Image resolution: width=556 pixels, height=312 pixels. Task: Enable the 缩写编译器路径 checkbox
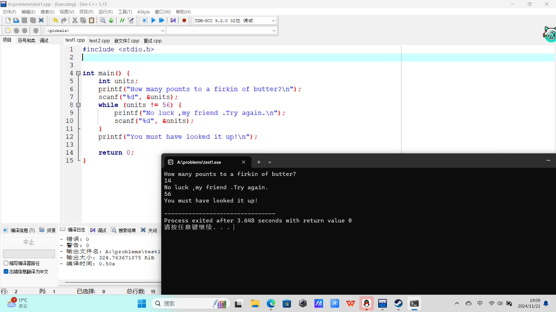pos(6,263)
